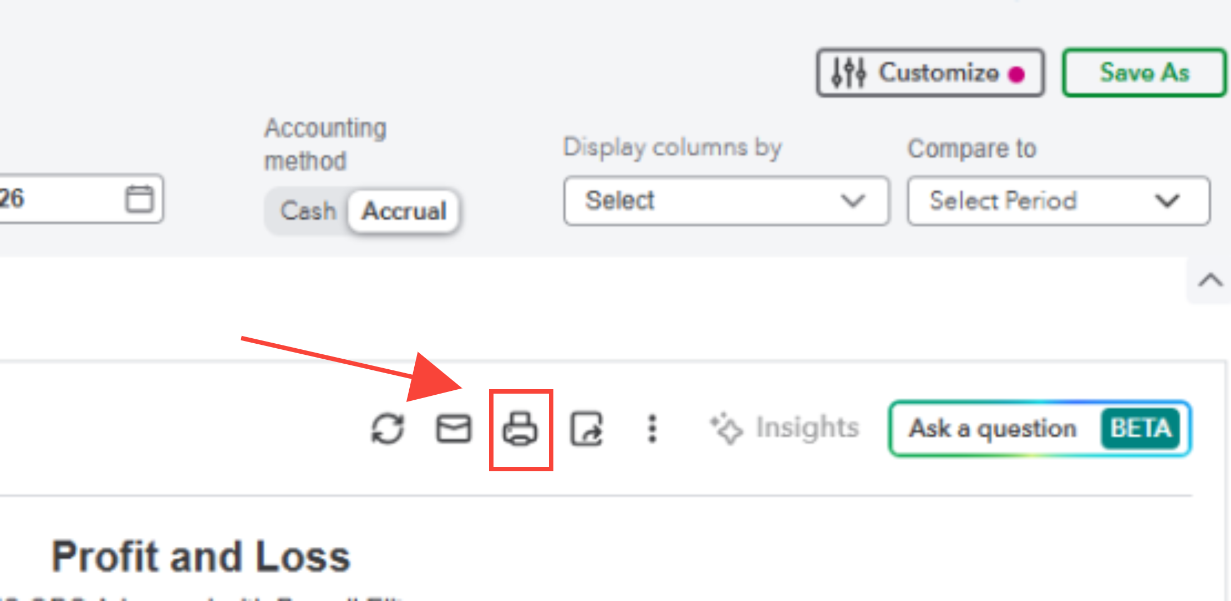Refresh the Profit and Loss report
Screen dimensions: 1231x601
388,429
